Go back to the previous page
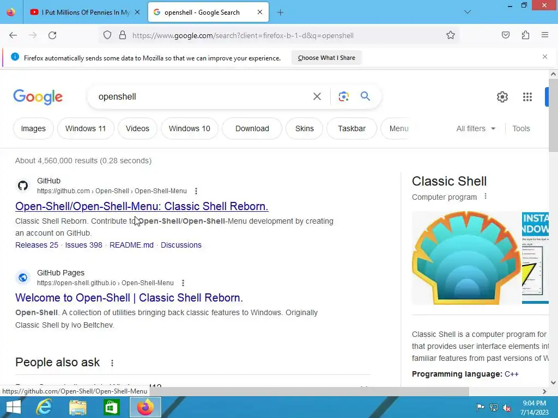Image resolution: width=558 pixels, height=418 pixels. 13,35
